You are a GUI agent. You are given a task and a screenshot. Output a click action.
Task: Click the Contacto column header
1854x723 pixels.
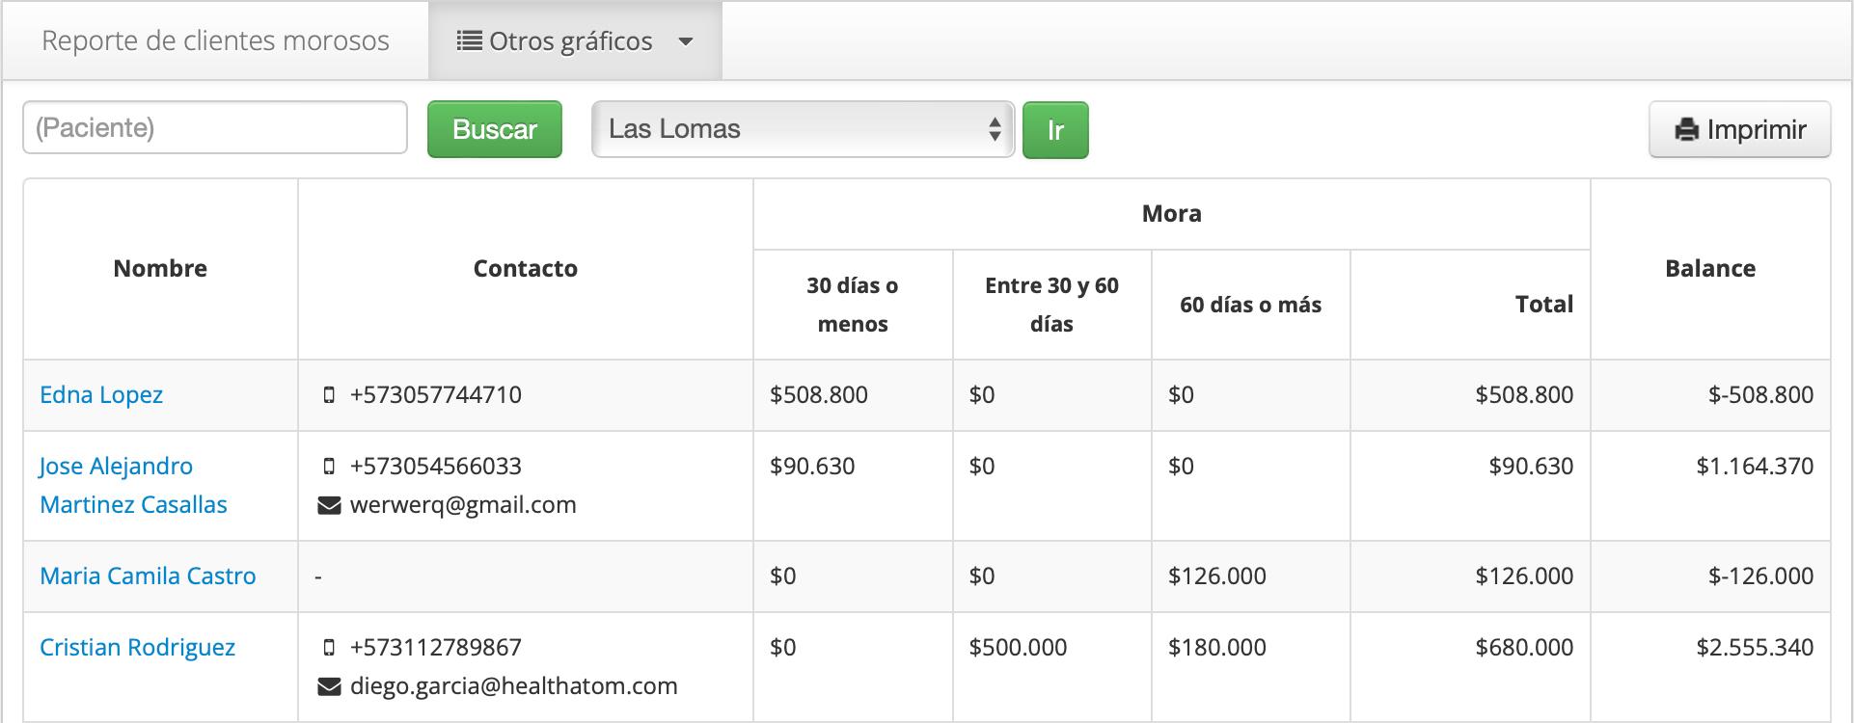click(526, 269)
